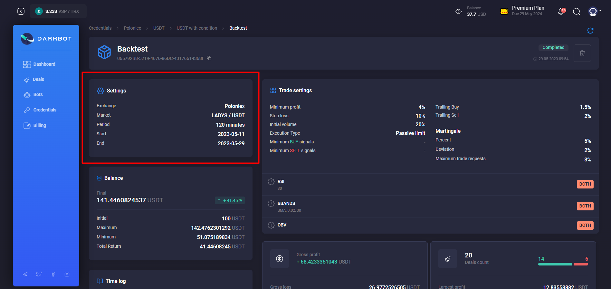
Task: Select the Poloniex exchange value
Action: coord(234,106)
